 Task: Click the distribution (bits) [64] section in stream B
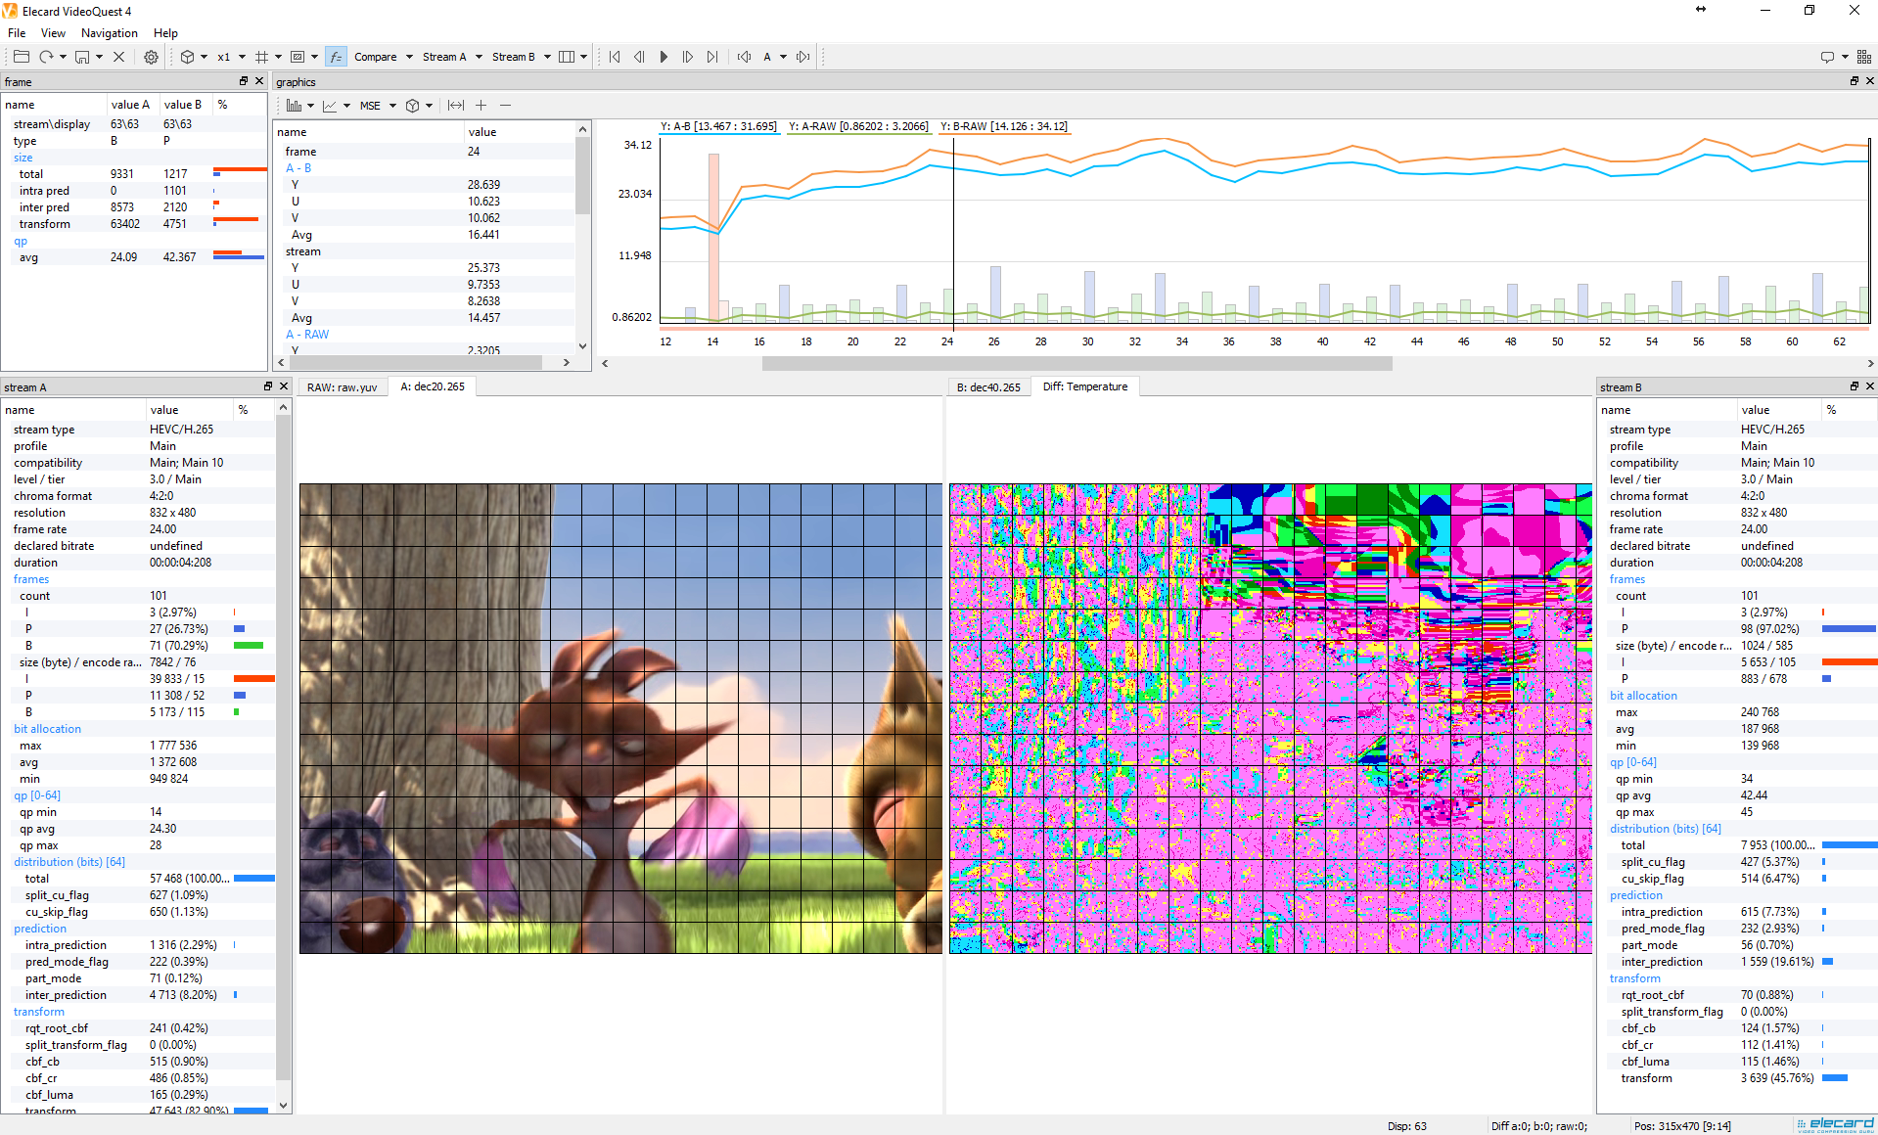point(1665,829)
